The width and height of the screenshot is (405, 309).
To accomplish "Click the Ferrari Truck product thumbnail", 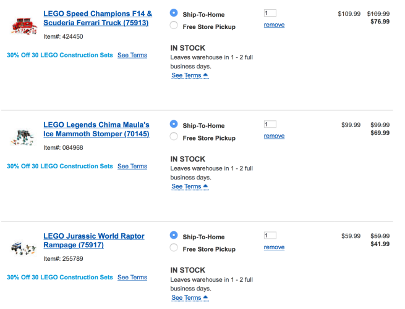I will [25, 25].
